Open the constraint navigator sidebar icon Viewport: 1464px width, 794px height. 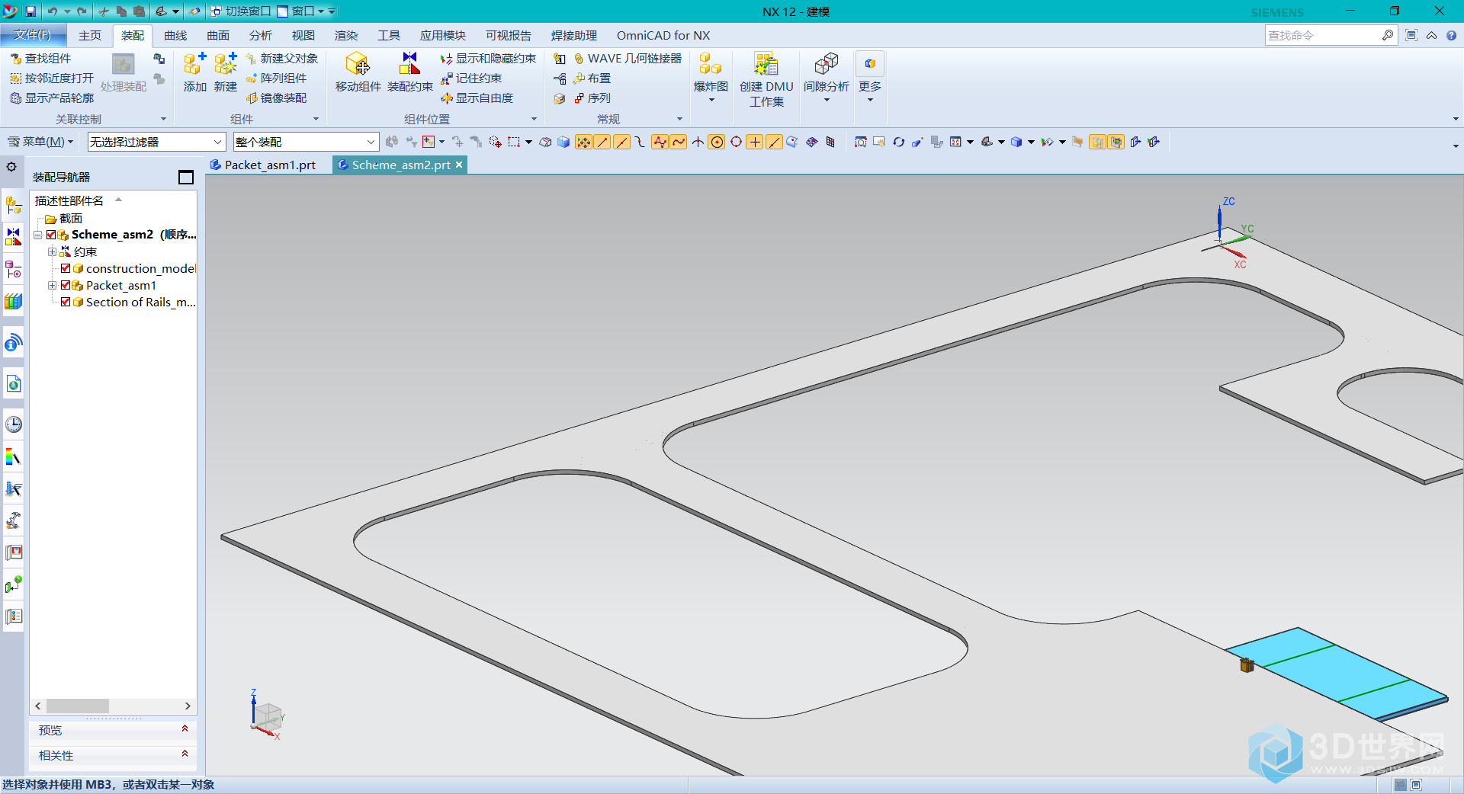[x=14, y=237]
